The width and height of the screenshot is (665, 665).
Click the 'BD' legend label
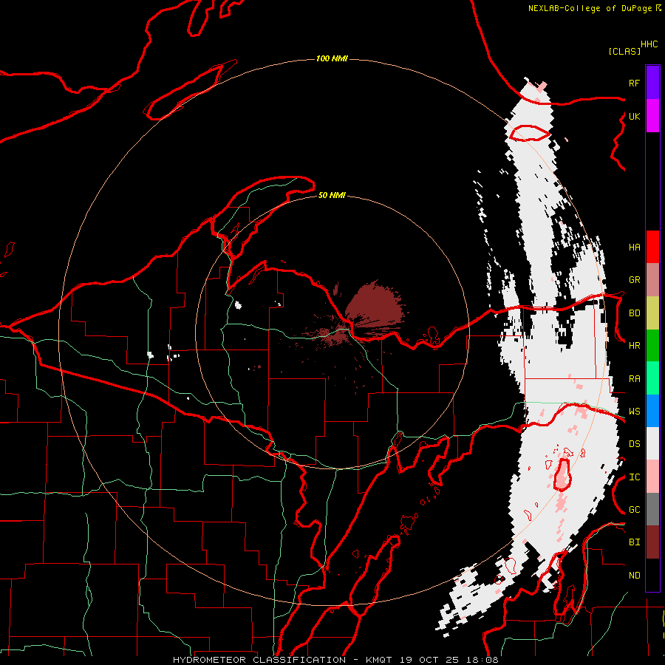click(x=634, y=313)
